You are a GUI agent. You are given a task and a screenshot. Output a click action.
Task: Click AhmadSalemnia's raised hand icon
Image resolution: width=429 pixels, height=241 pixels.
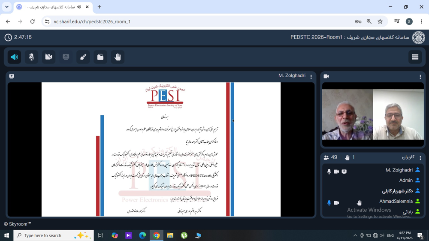(x=359, y=203)
